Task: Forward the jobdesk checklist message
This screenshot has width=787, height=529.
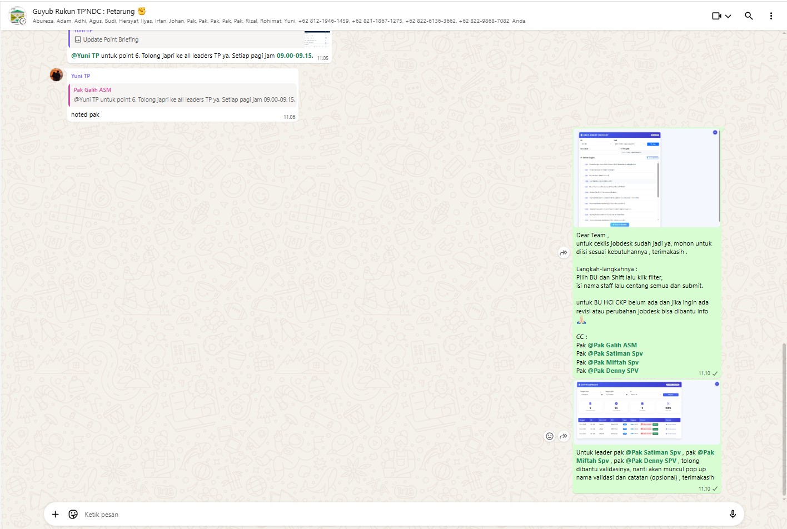Action: [564, 252]
